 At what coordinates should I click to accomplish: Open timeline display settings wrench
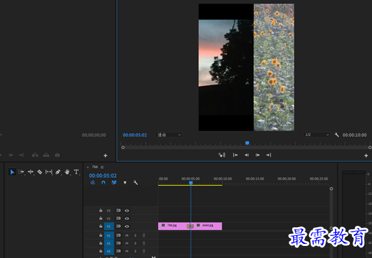[x=136, y=182]
